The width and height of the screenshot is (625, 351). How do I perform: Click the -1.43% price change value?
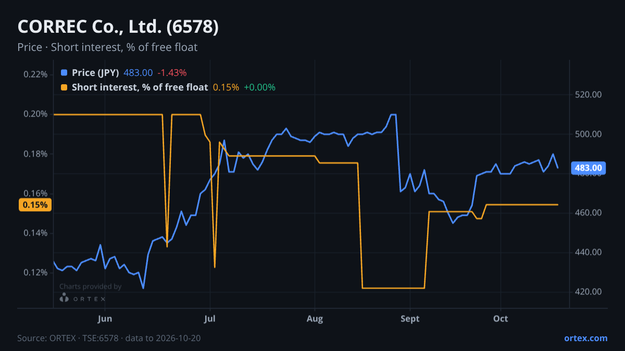pyautogui.click(x=172, y=73)
